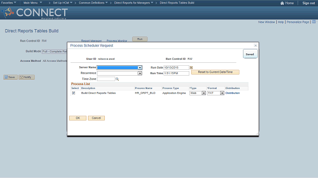Click into the Time Zone field

106,79
